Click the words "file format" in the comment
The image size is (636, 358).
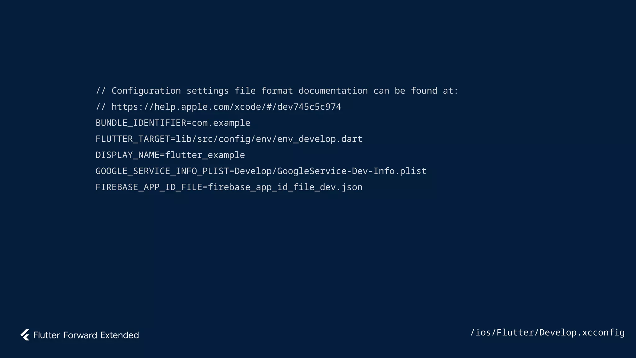tap(263, 91)
